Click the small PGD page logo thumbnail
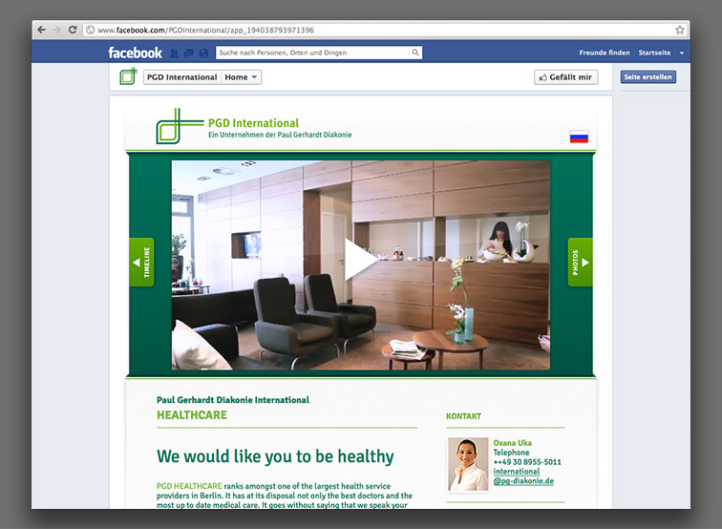722x529 pixels. coord(129,76)
